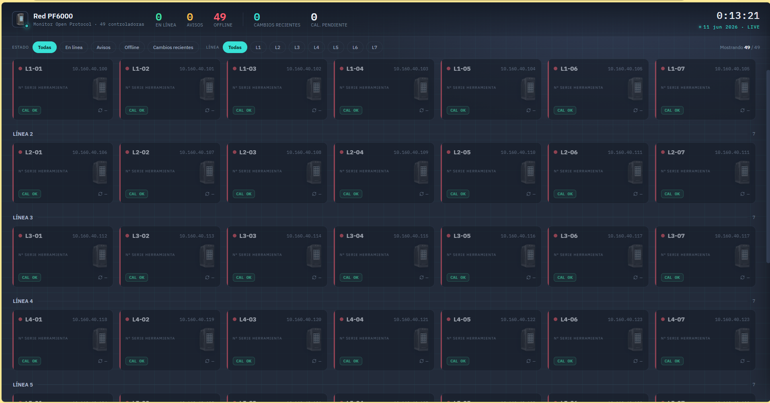Image resolution: width=770 pixels, height=403 pixels.
Task: Filter the grid to line L5
Action: [x=336, y=47]
